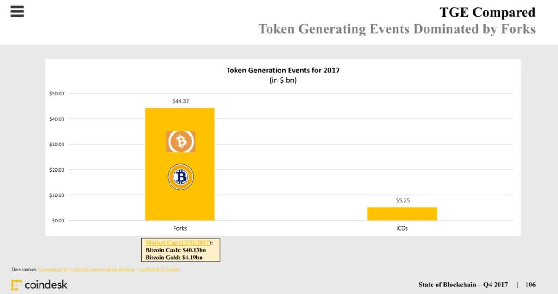Click the State of Blockchain – Q4 2017 footer

(463, 285)
